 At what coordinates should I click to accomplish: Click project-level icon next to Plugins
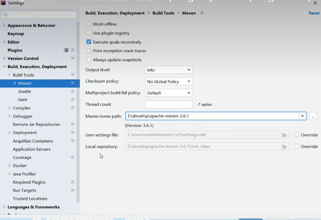pos(73,50)
